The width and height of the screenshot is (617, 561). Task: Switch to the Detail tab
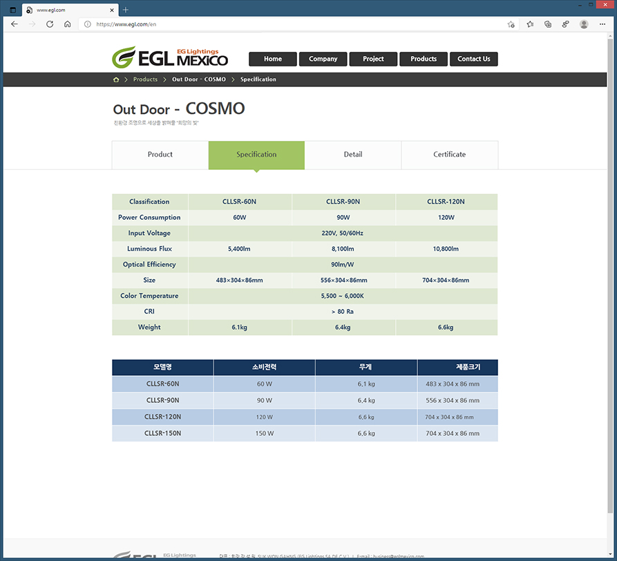(x=353, y=155)
